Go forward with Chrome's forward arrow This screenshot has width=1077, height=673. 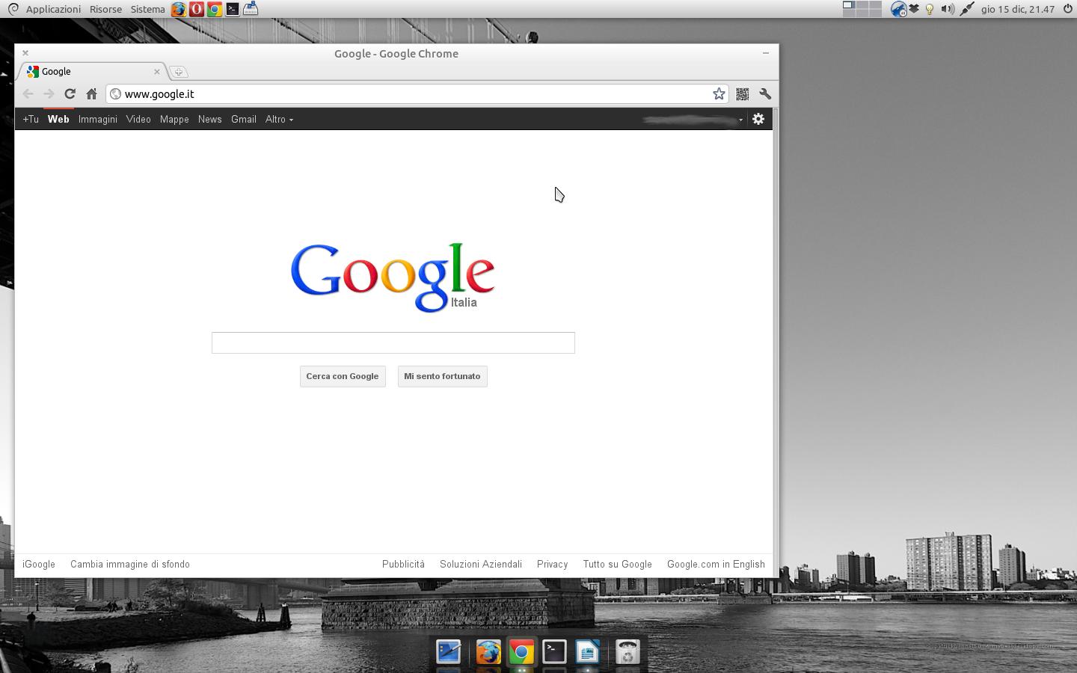coord(49,94)
